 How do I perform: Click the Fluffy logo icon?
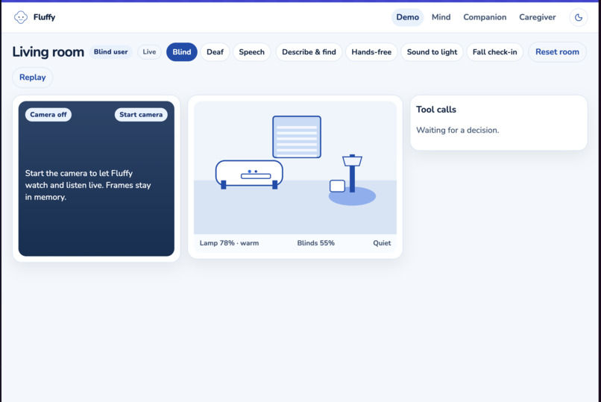click(x=21, y=17)
